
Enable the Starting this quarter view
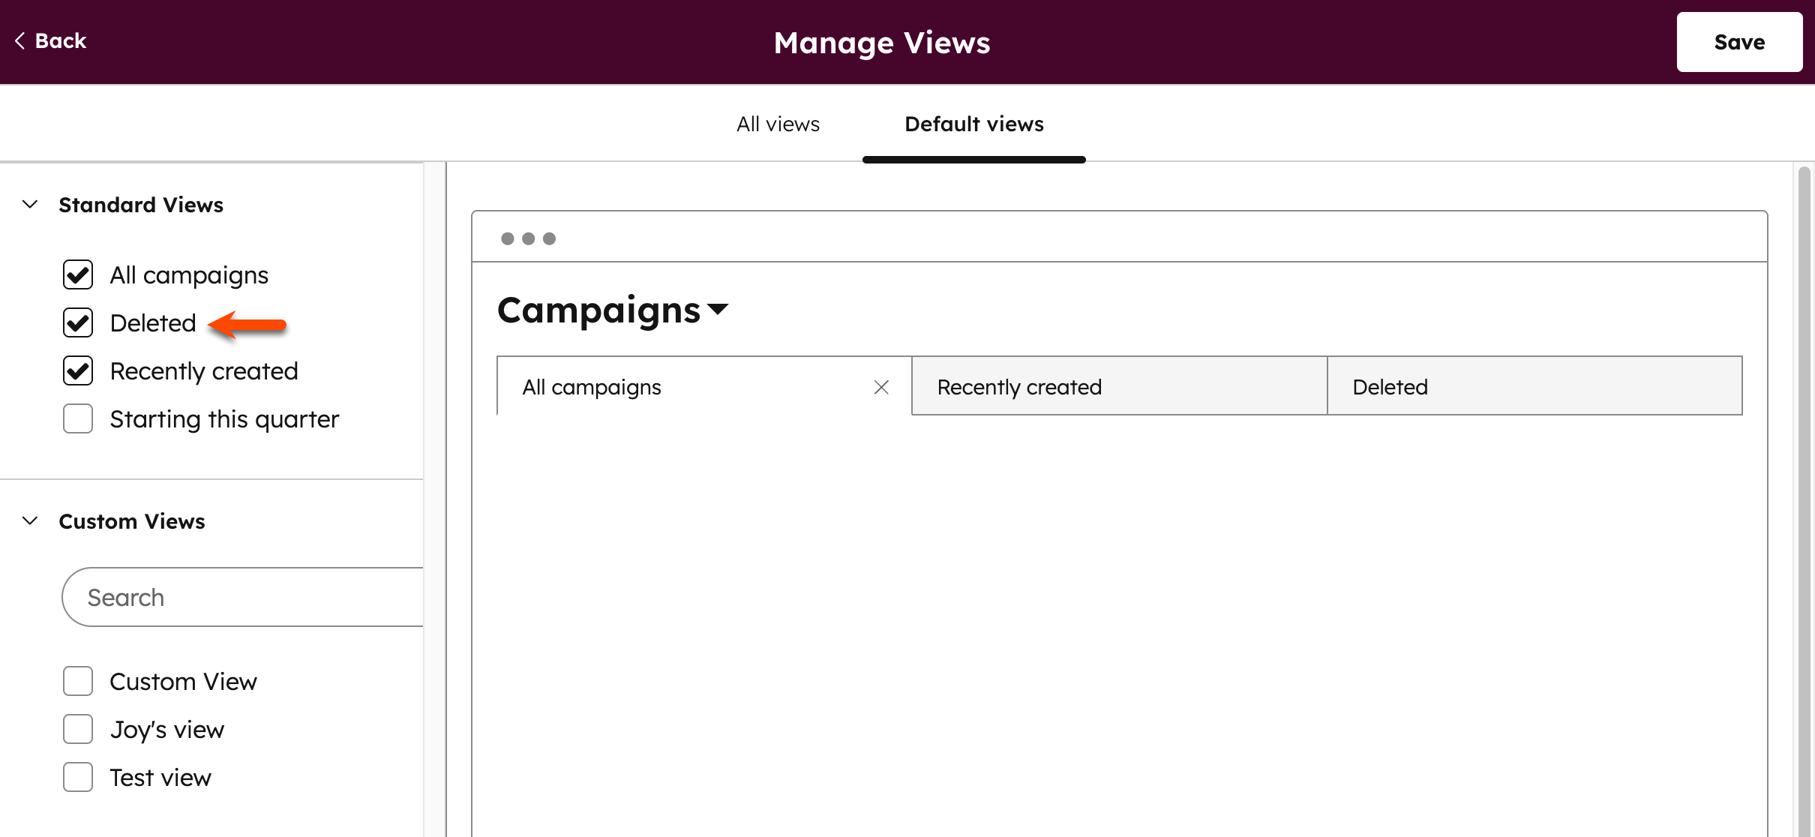tap(77, 418)
